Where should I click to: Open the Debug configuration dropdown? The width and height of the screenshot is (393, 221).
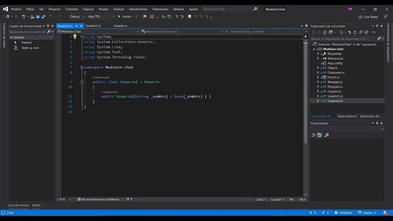point(77,17)
